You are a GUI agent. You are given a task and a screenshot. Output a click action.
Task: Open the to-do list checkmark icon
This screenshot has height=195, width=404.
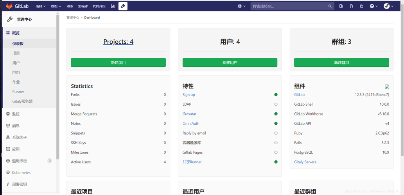[361, 6]
